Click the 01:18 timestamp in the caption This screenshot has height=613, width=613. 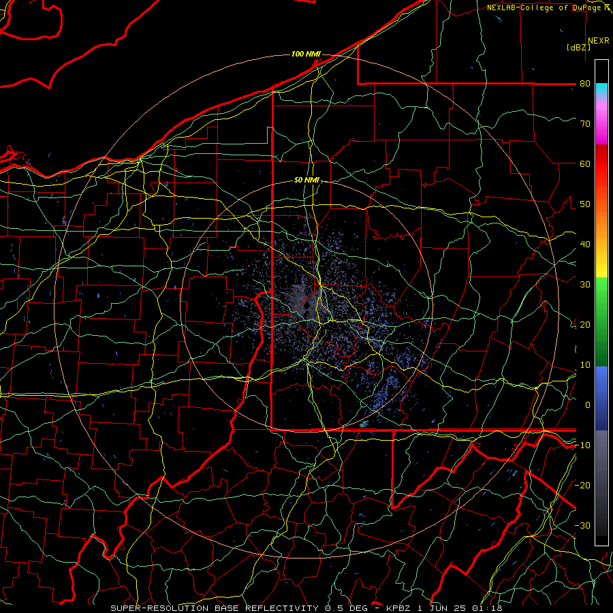click(487, 608)
